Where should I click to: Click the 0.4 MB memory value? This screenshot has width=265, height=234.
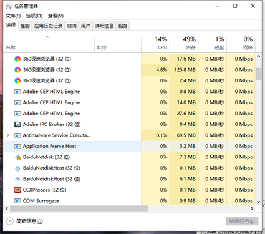[188, 124]
